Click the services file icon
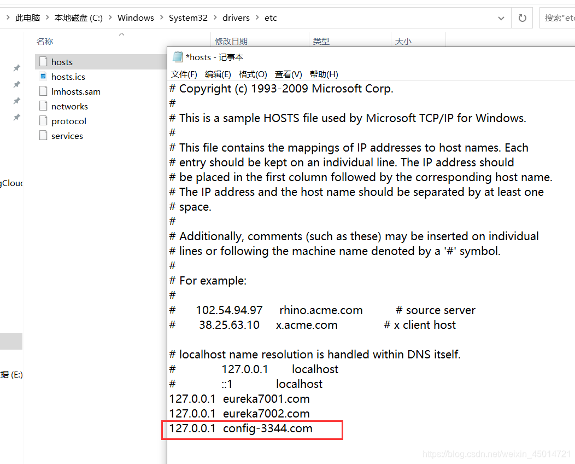This screenshot has height=464, width=575. tap(43, 136)
